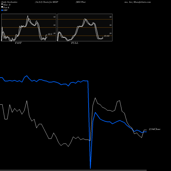The height and width of the screenshot is (171, 171).
Task: Click the OBV legend blue swatch
Action: (x=2, y=10)
